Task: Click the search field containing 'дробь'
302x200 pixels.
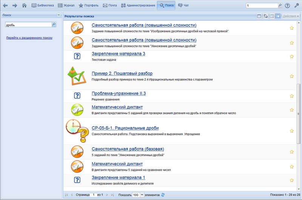Action: (28, 24)
